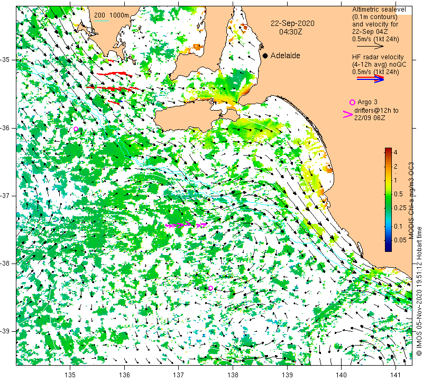Click the colorbar value label 1

tap(396, 180)
